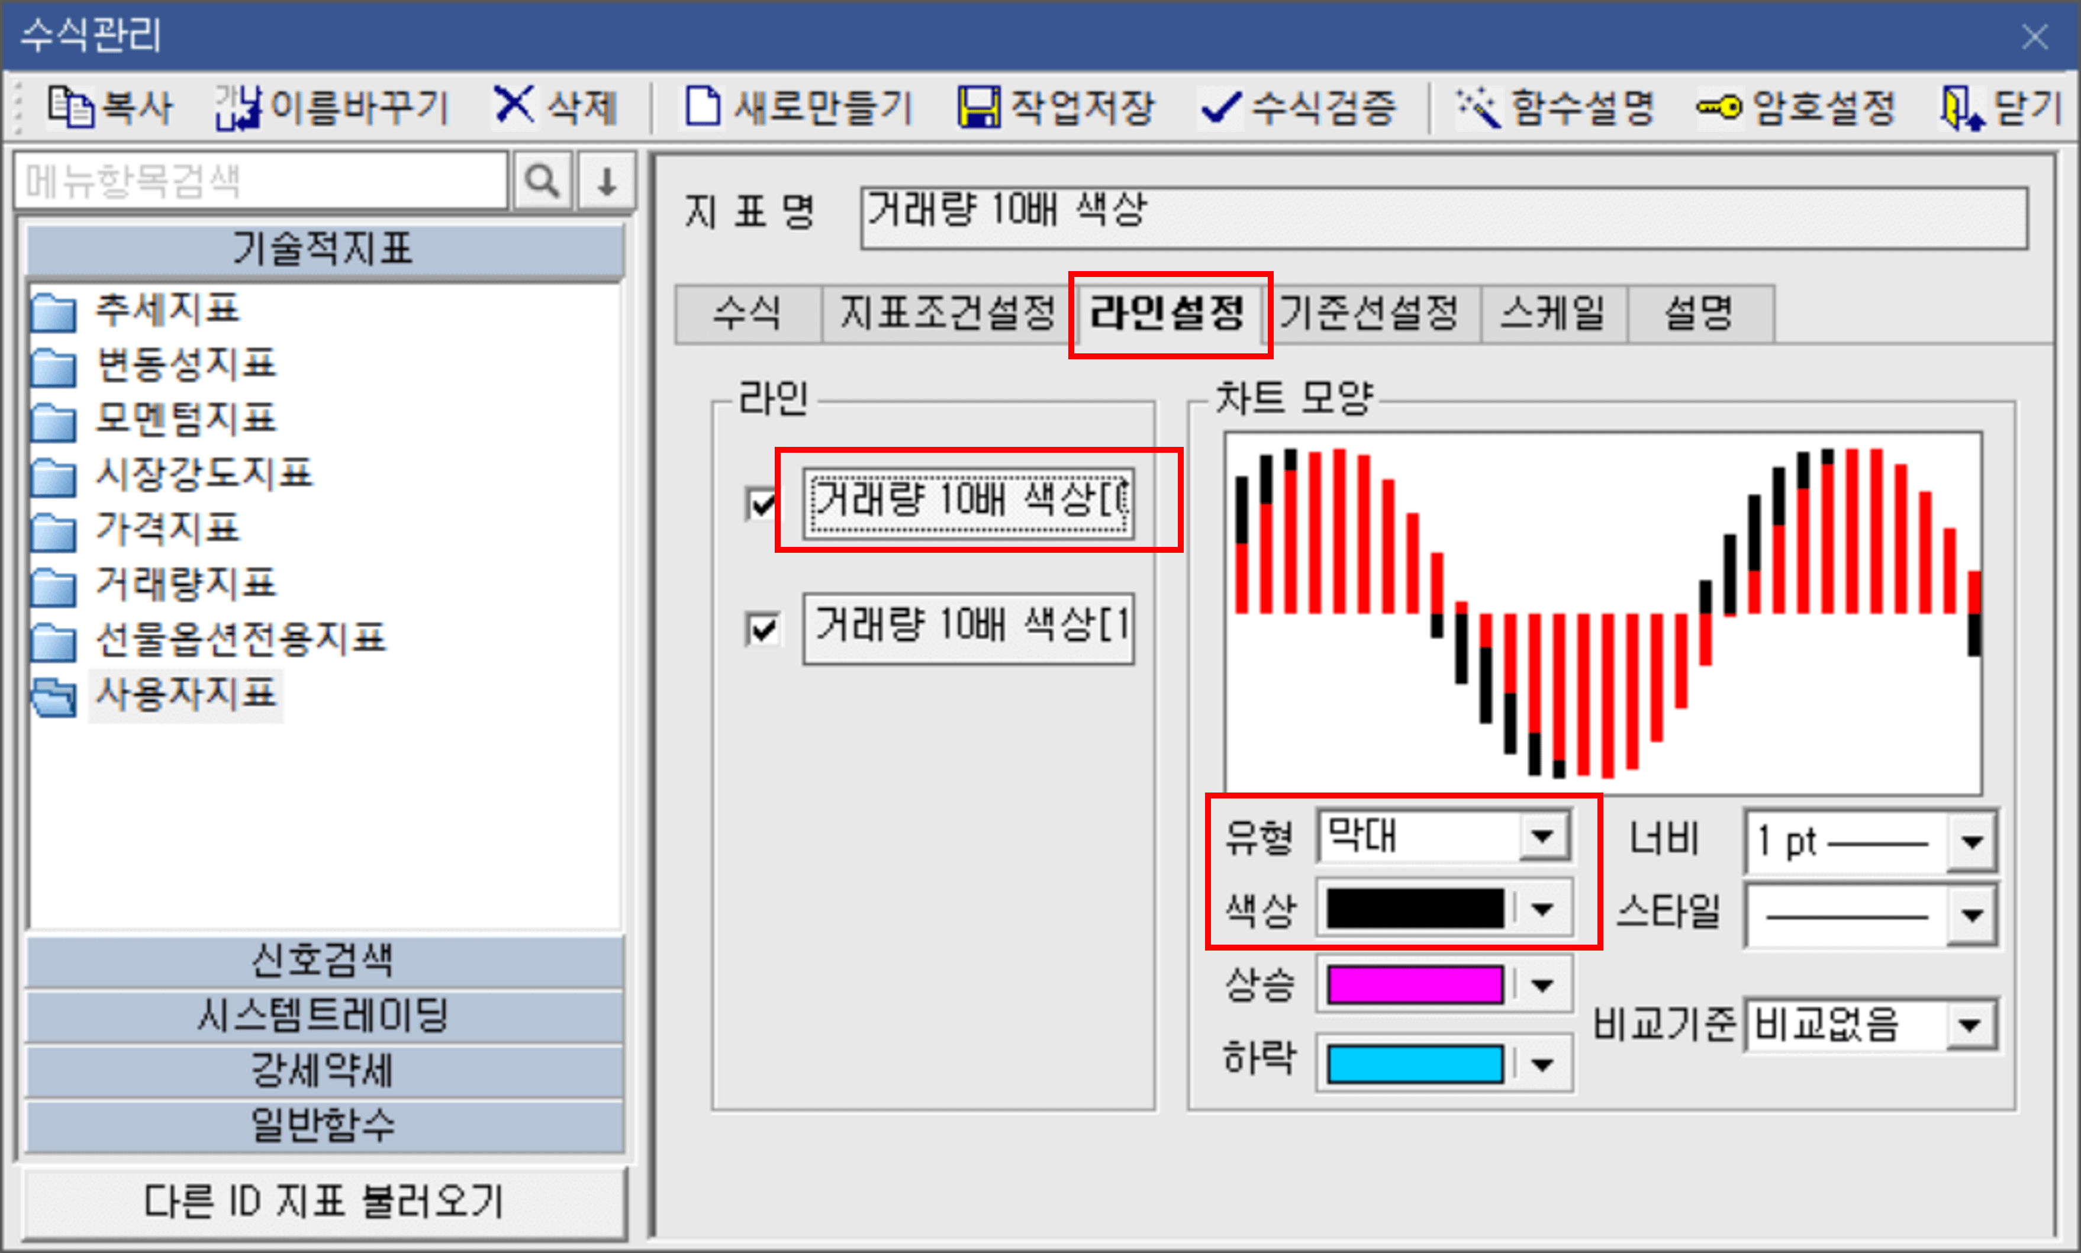This screenshot has height=1253, width=2081.
Task: Disable the 거래량 10배 색상[1] line
Action: [x=762, y=627]
